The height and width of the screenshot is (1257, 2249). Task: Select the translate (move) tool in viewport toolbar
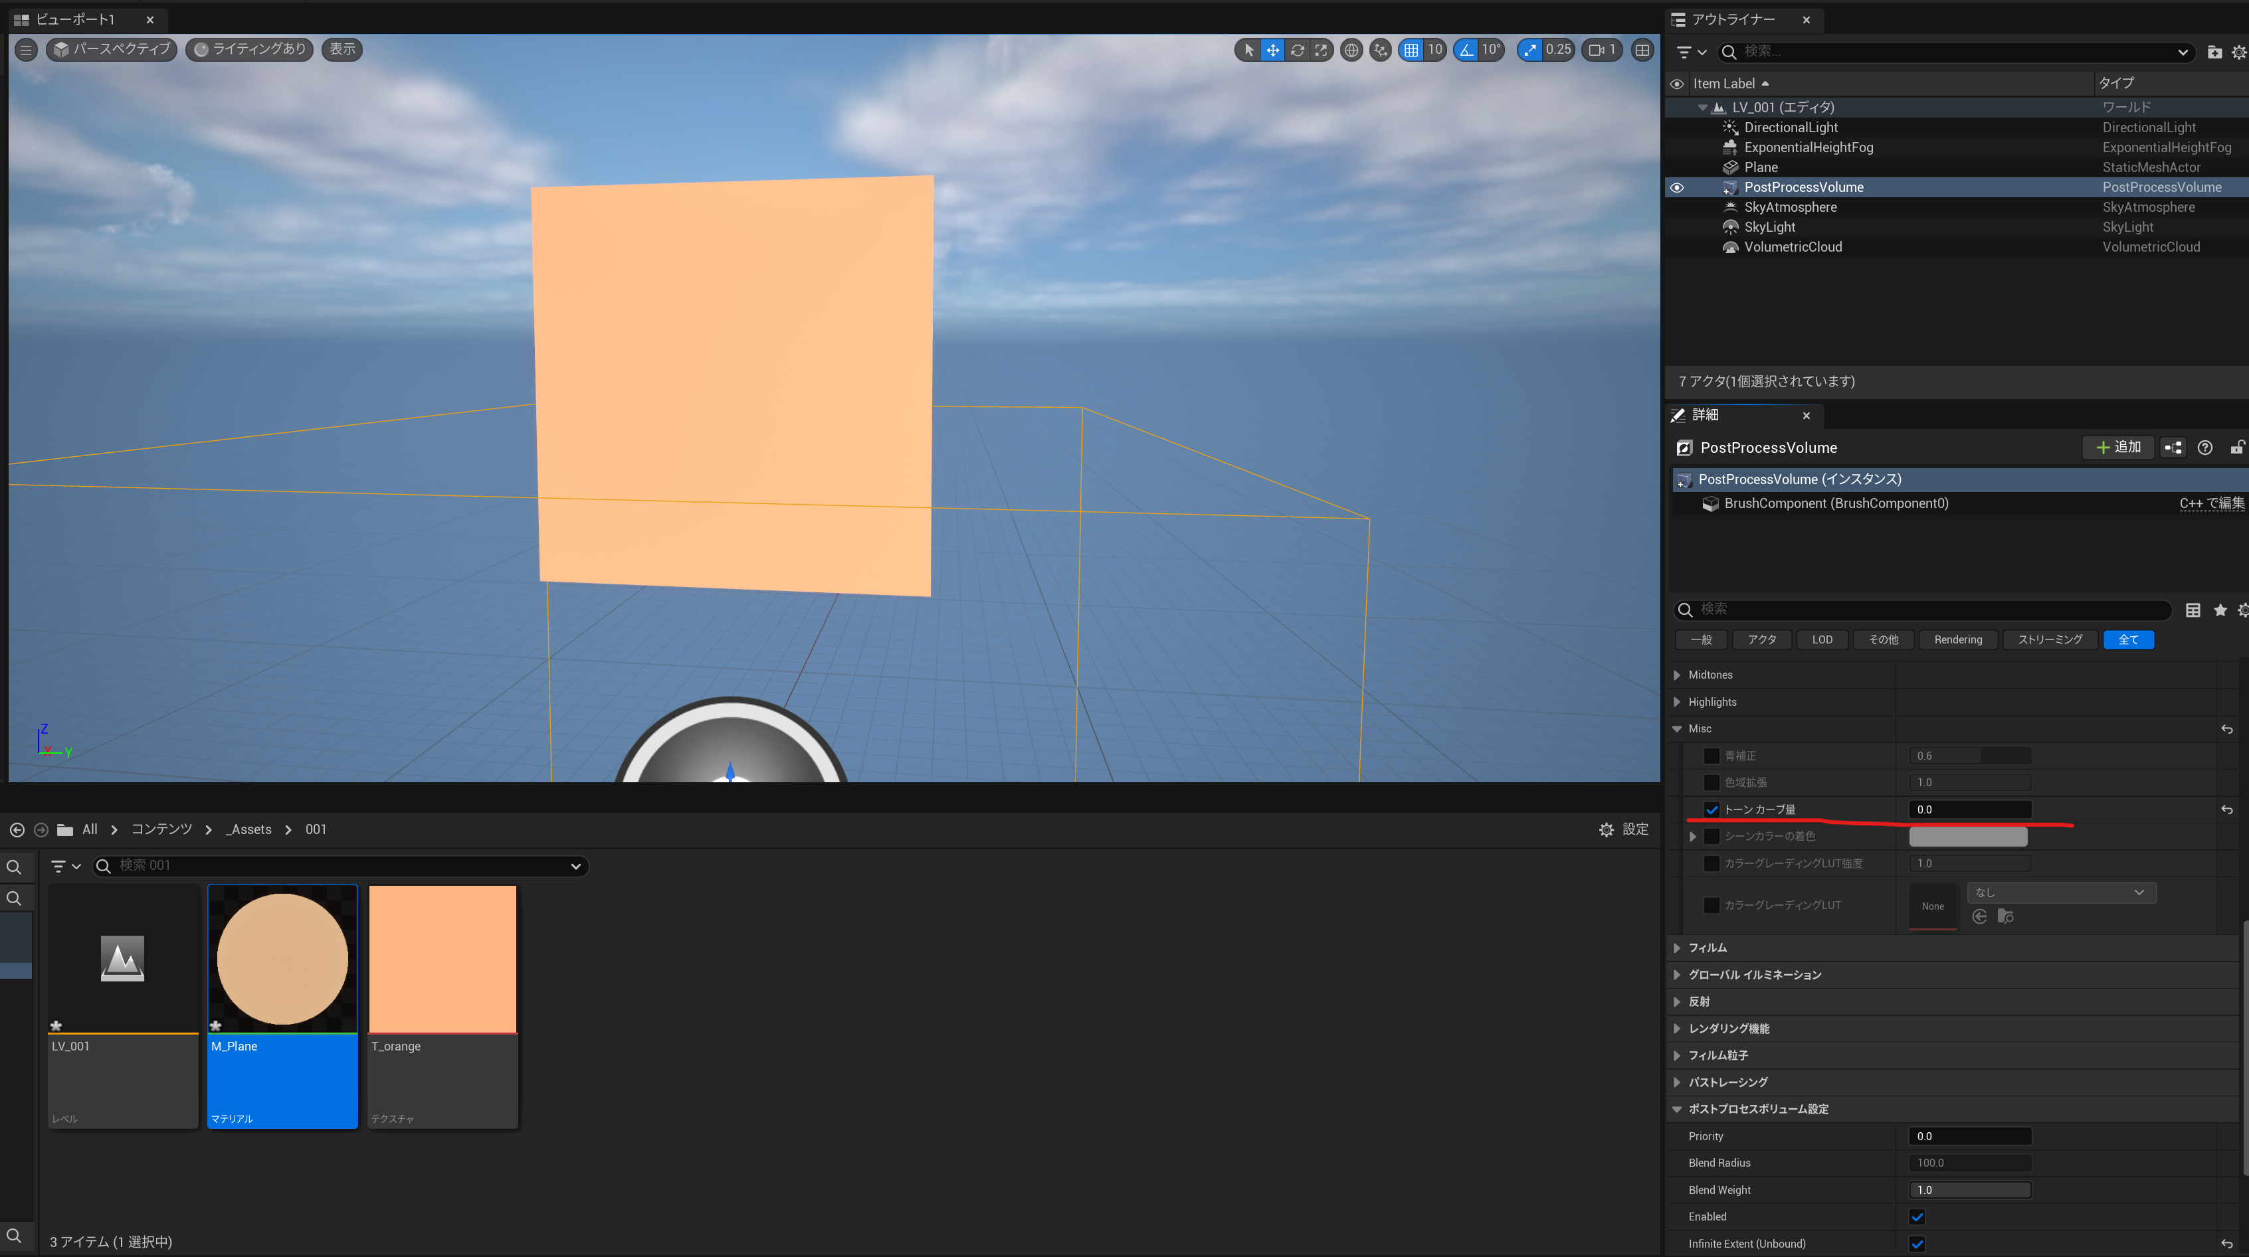1273,50
